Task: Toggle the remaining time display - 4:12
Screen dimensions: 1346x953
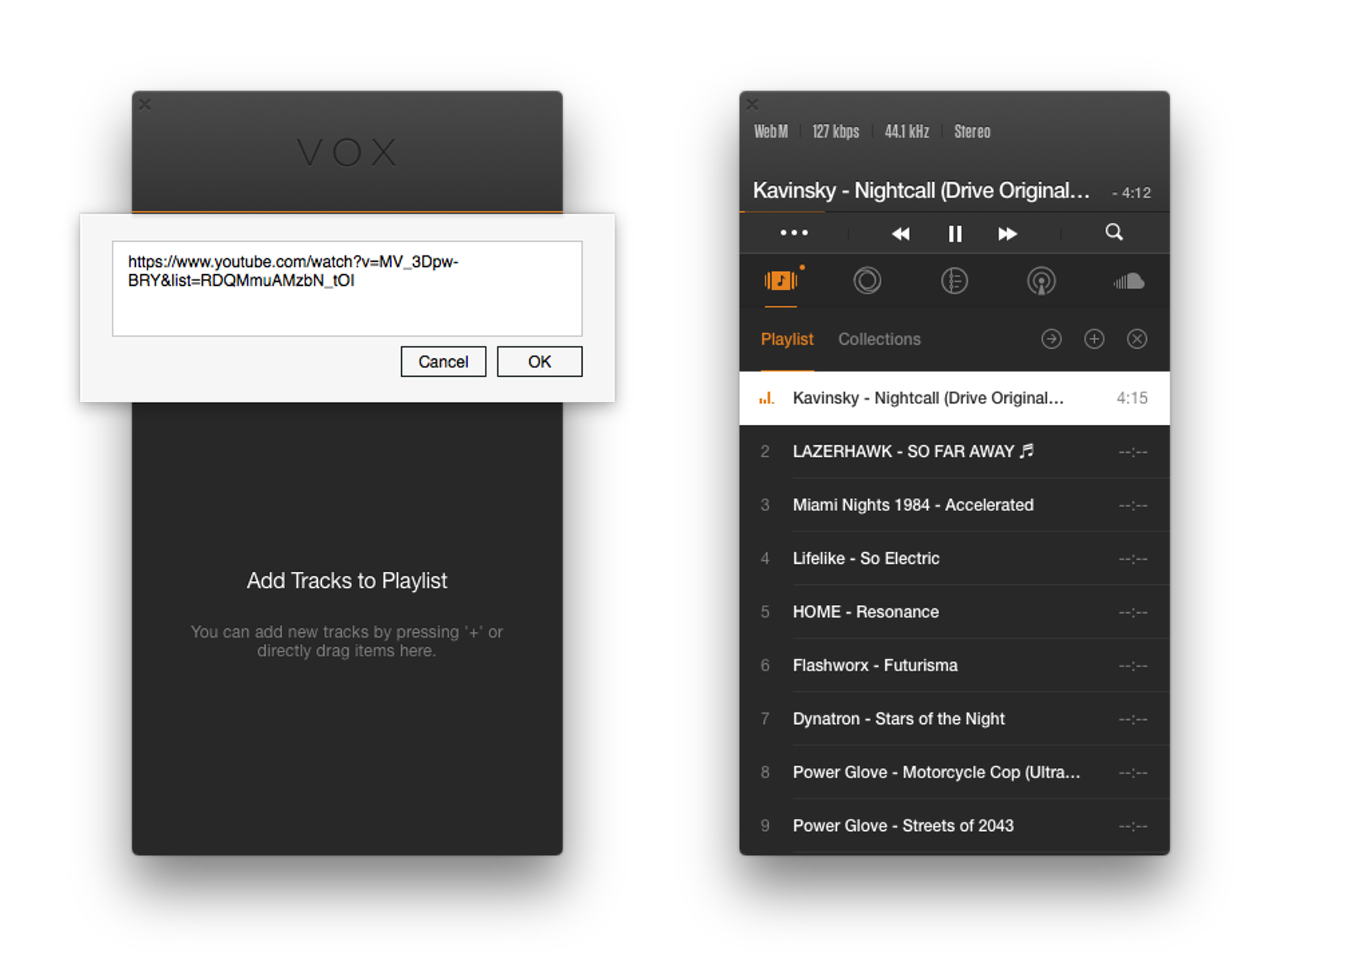Action: 1132,193
